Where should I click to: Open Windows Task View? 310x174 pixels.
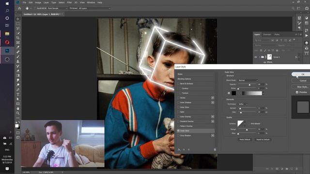[7, 25]
